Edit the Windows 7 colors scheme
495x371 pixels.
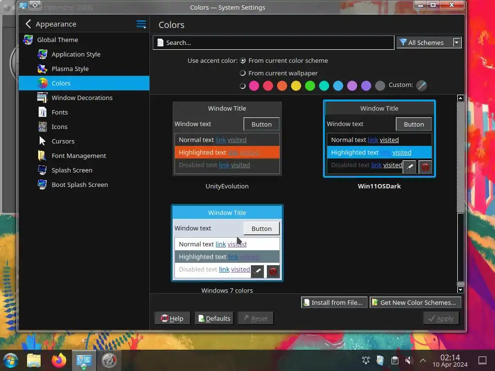click(257, 271)
